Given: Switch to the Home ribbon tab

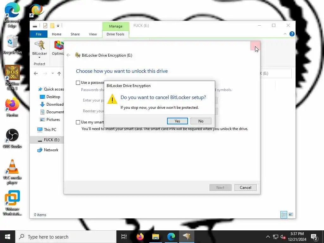Looking at the screenshot, I should click(56, 34).
